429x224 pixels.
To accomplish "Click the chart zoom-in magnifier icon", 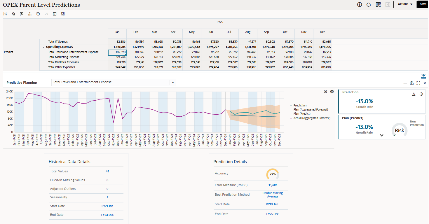I will 325,92.
